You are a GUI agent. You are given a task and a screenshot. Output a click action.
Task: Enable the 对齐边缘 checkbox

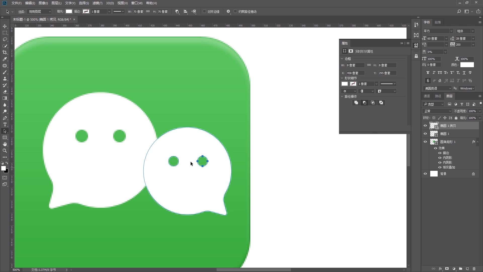coord(205,11)
